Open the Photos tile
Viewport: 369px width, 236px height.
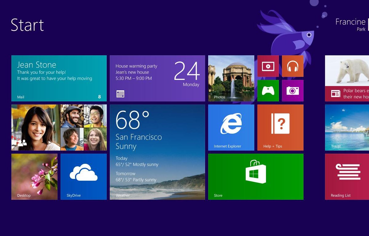(x=231, y=78)
